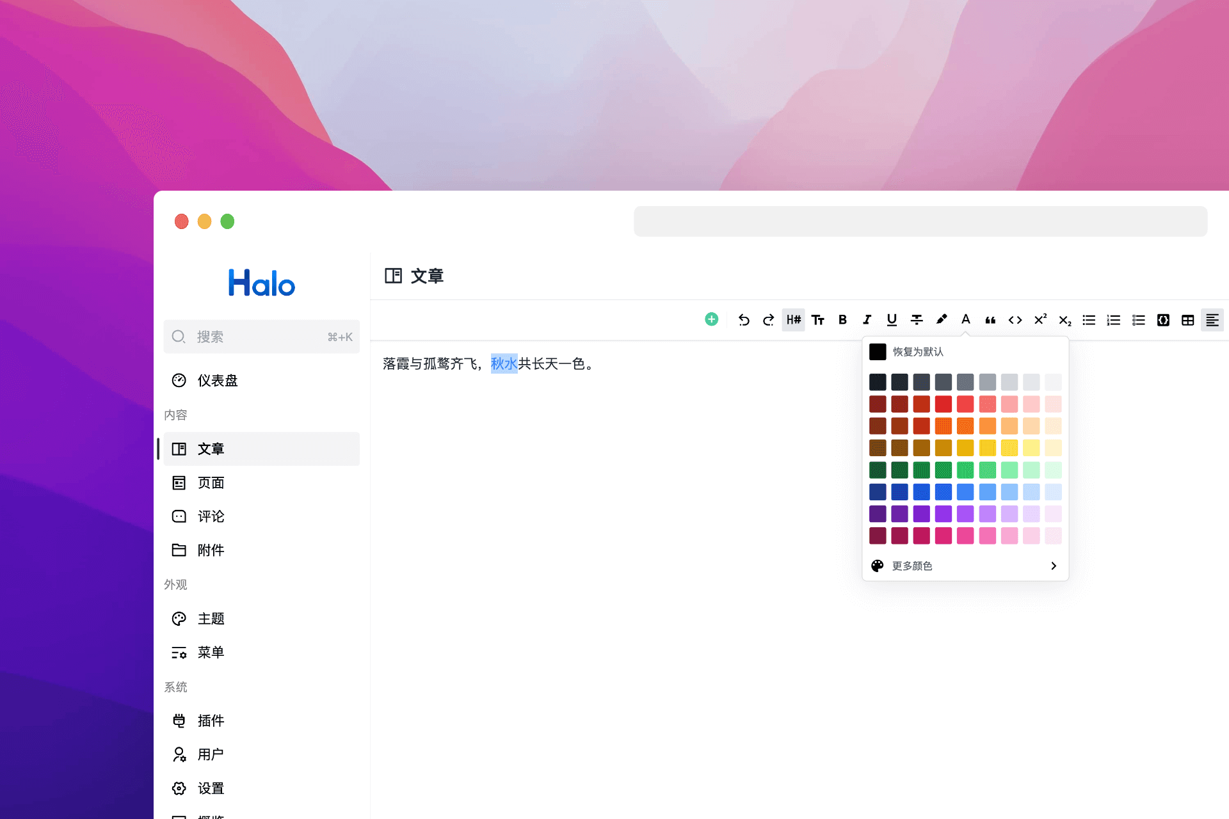Open the 评论 section in the sidebar
The height and width of the screenshot is (819, 1229).
[x=211, y=516]
